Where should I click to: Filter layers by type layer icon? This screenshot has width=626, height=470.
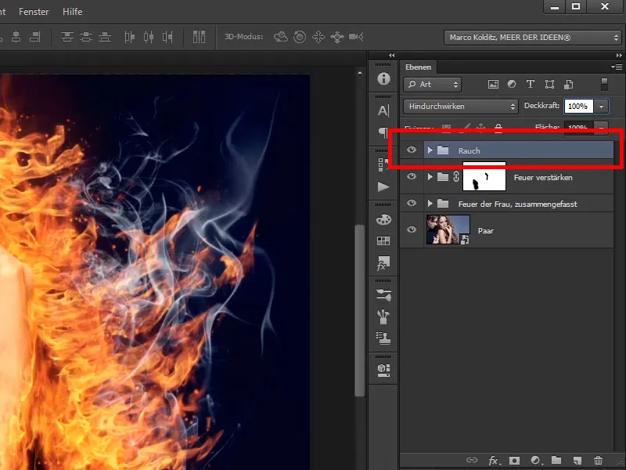tap(531, 84)
